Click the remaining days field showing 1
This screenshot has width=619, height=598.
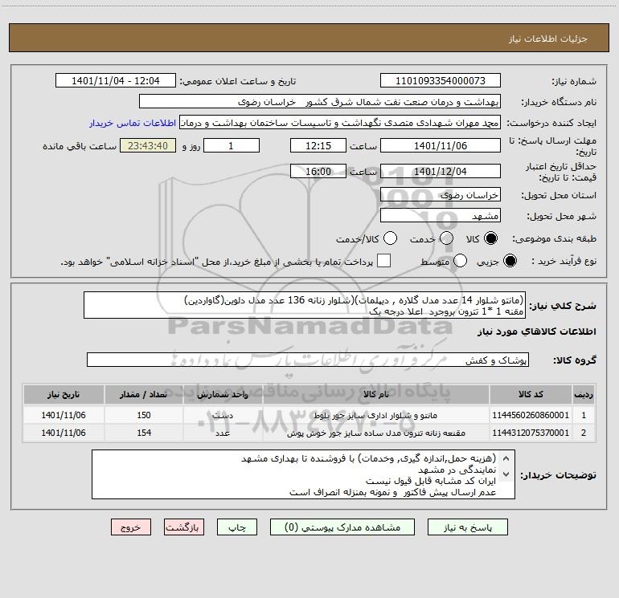click(232, 145)
